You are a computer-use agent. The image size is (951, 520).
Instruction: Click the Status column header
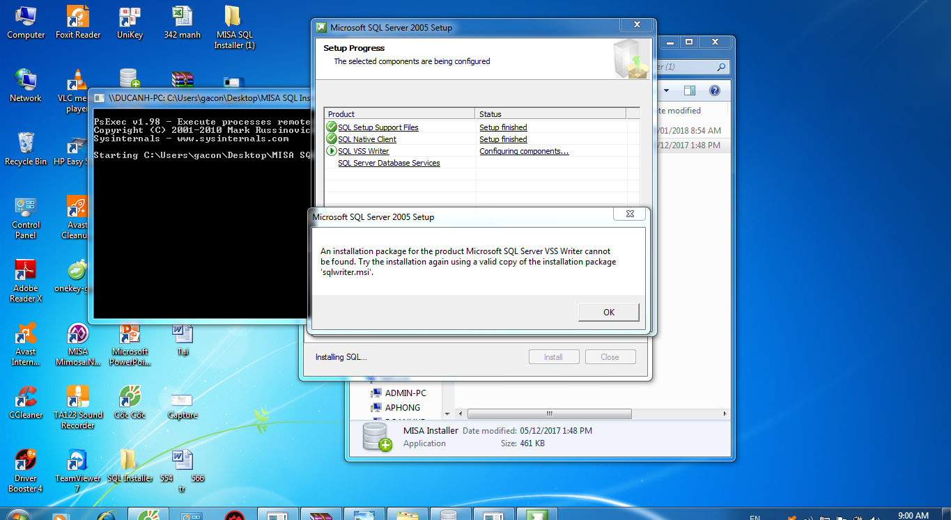pyautogui.click(x=550, y=113)
